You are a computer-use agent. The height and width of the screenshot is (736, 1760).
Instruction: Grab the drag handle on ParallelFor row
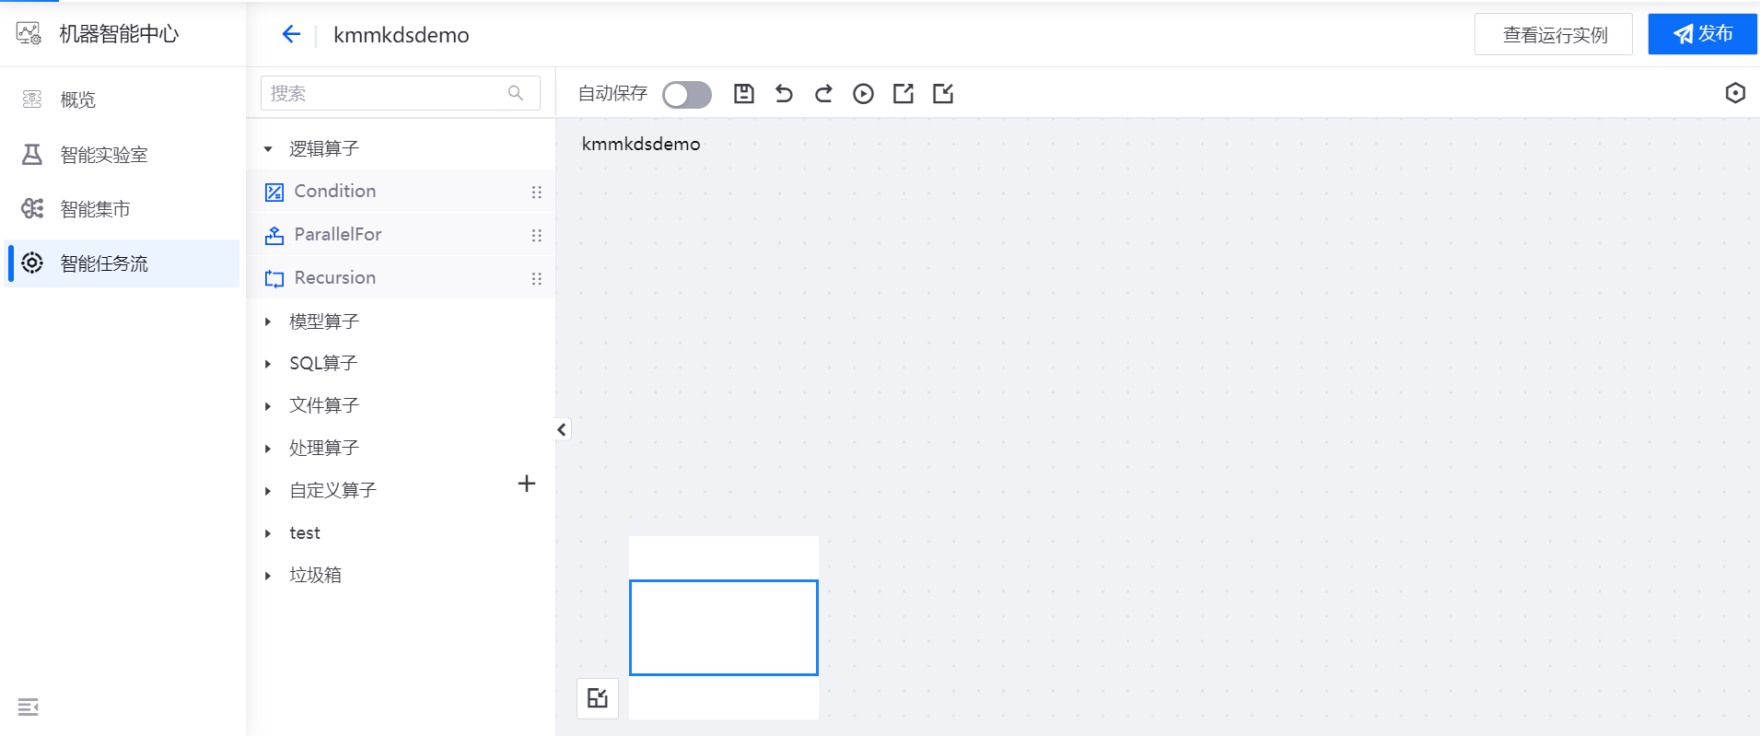(x=537, y=235)
